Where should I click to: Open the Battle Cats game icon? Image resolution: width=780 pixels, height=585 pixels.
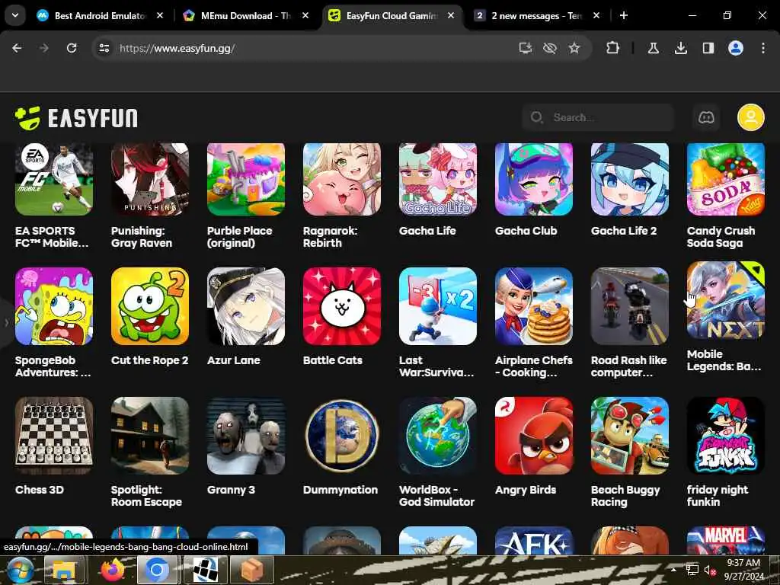[x=342, y=306]
